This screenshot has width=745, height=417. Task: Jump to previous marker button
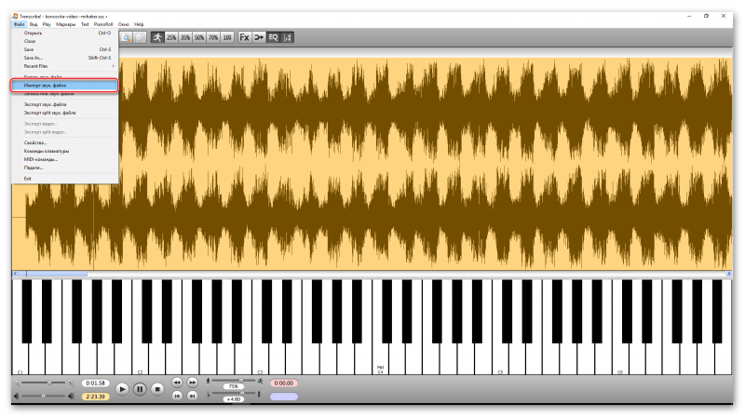177,396
